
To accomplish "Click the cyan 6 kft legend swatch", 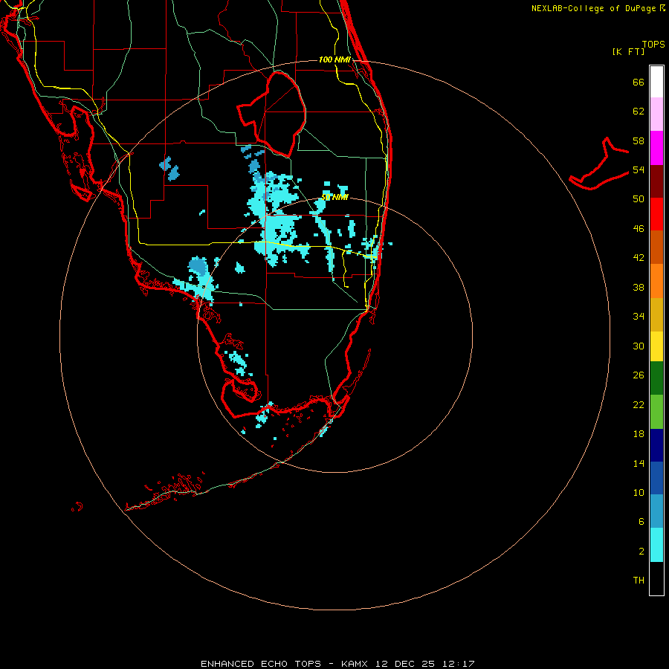I will [x=656, y=545].
